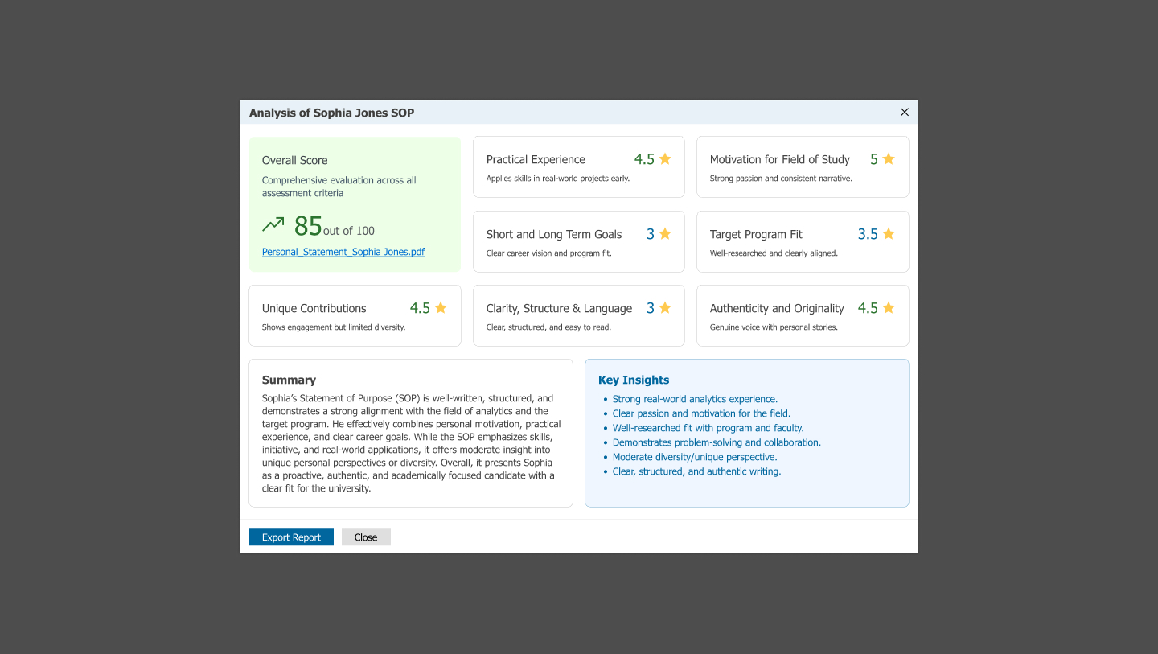Open Personal_Statement_Sophia Jones.pdf link
The width and height of the screenshot is (1158, 654).
click(343, 252)
